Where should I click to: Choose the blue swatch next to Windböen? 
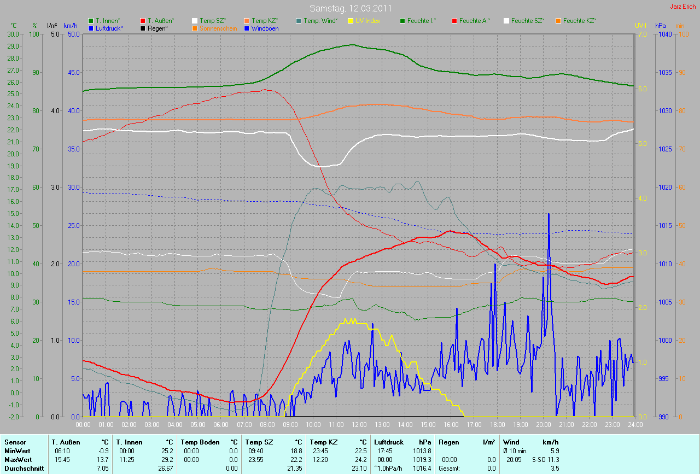pos(247,28)
